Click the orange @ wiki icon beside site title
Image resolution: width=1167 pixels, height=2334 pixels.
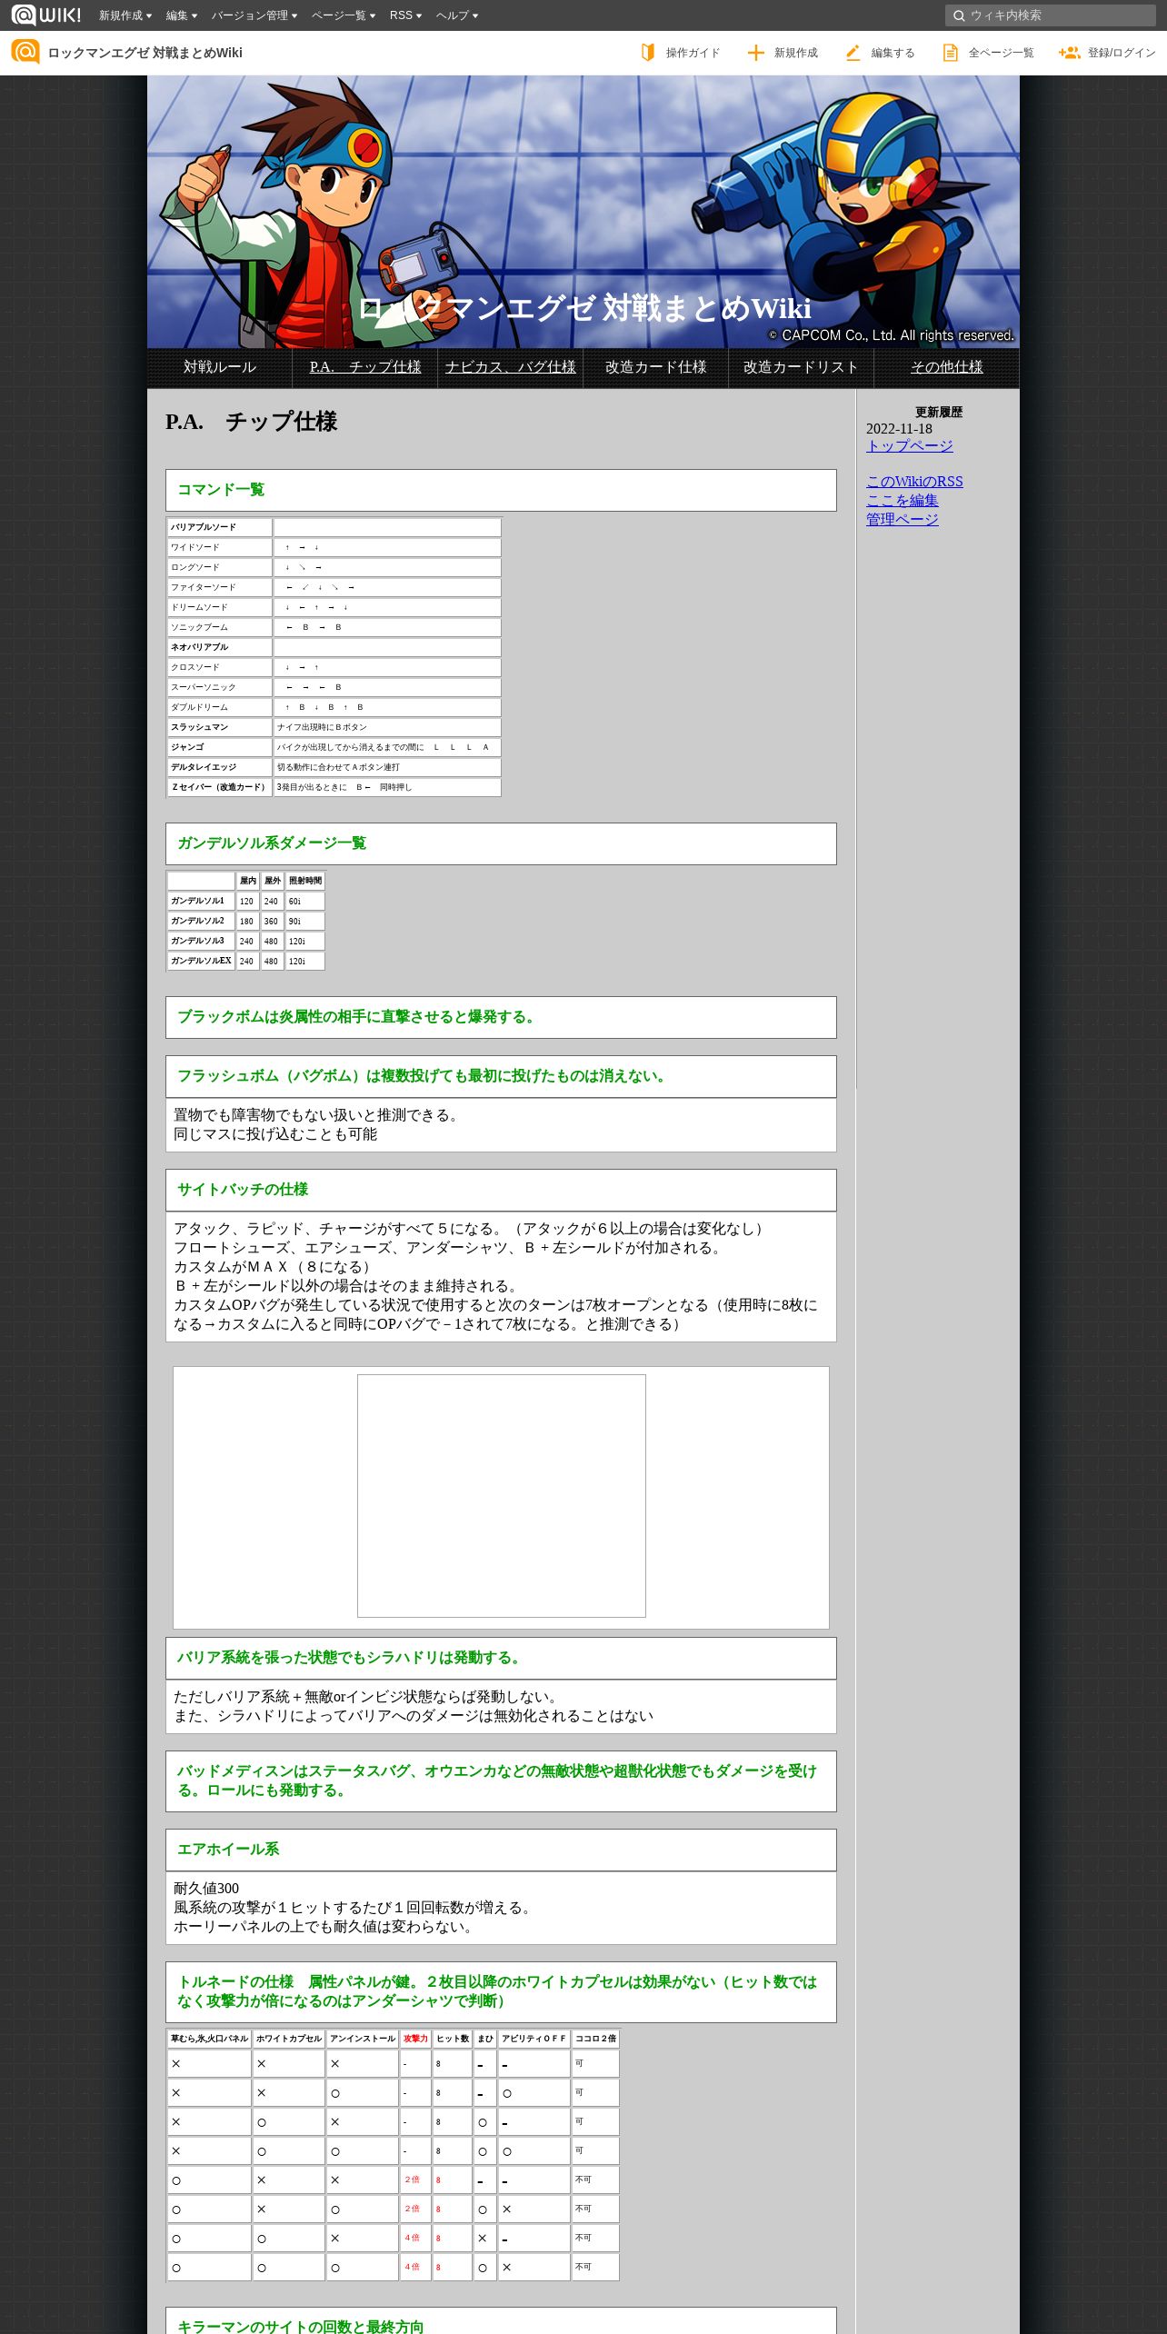(x=25, y=52)
